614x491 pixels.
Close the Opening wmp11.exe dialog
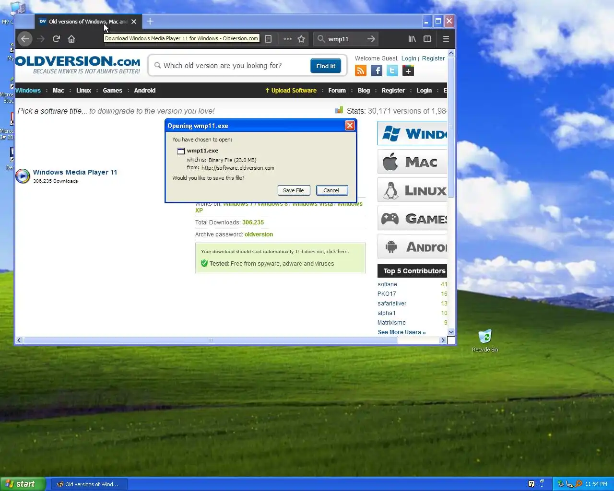point(350,126)
